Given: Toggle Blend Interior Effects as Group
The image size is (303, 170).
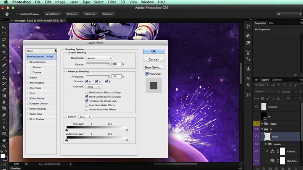Looking at the screenshot, I should click(87, 92).
